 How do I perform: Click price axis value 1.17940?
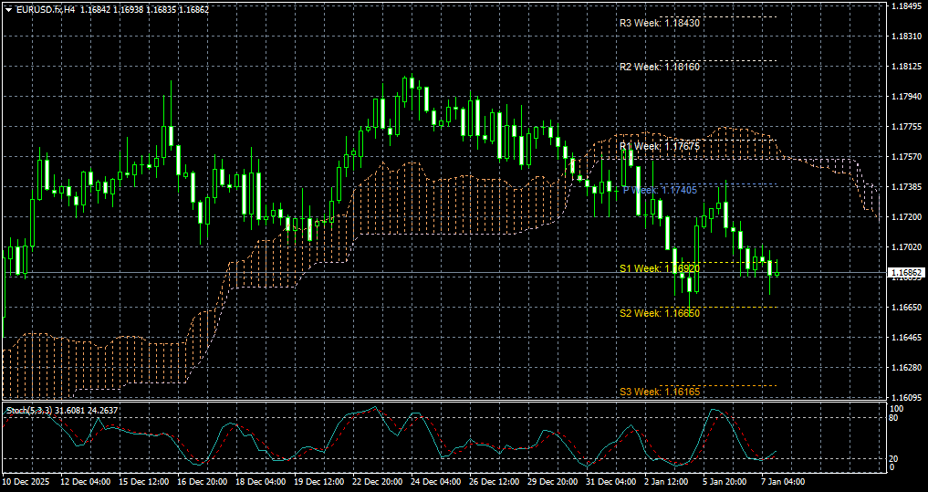(907, 97)
